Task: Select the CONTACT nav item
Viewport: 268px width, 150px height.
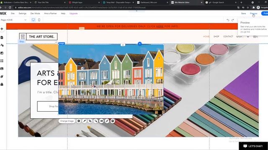Action: pyautogui.click(x=228, y=36)
